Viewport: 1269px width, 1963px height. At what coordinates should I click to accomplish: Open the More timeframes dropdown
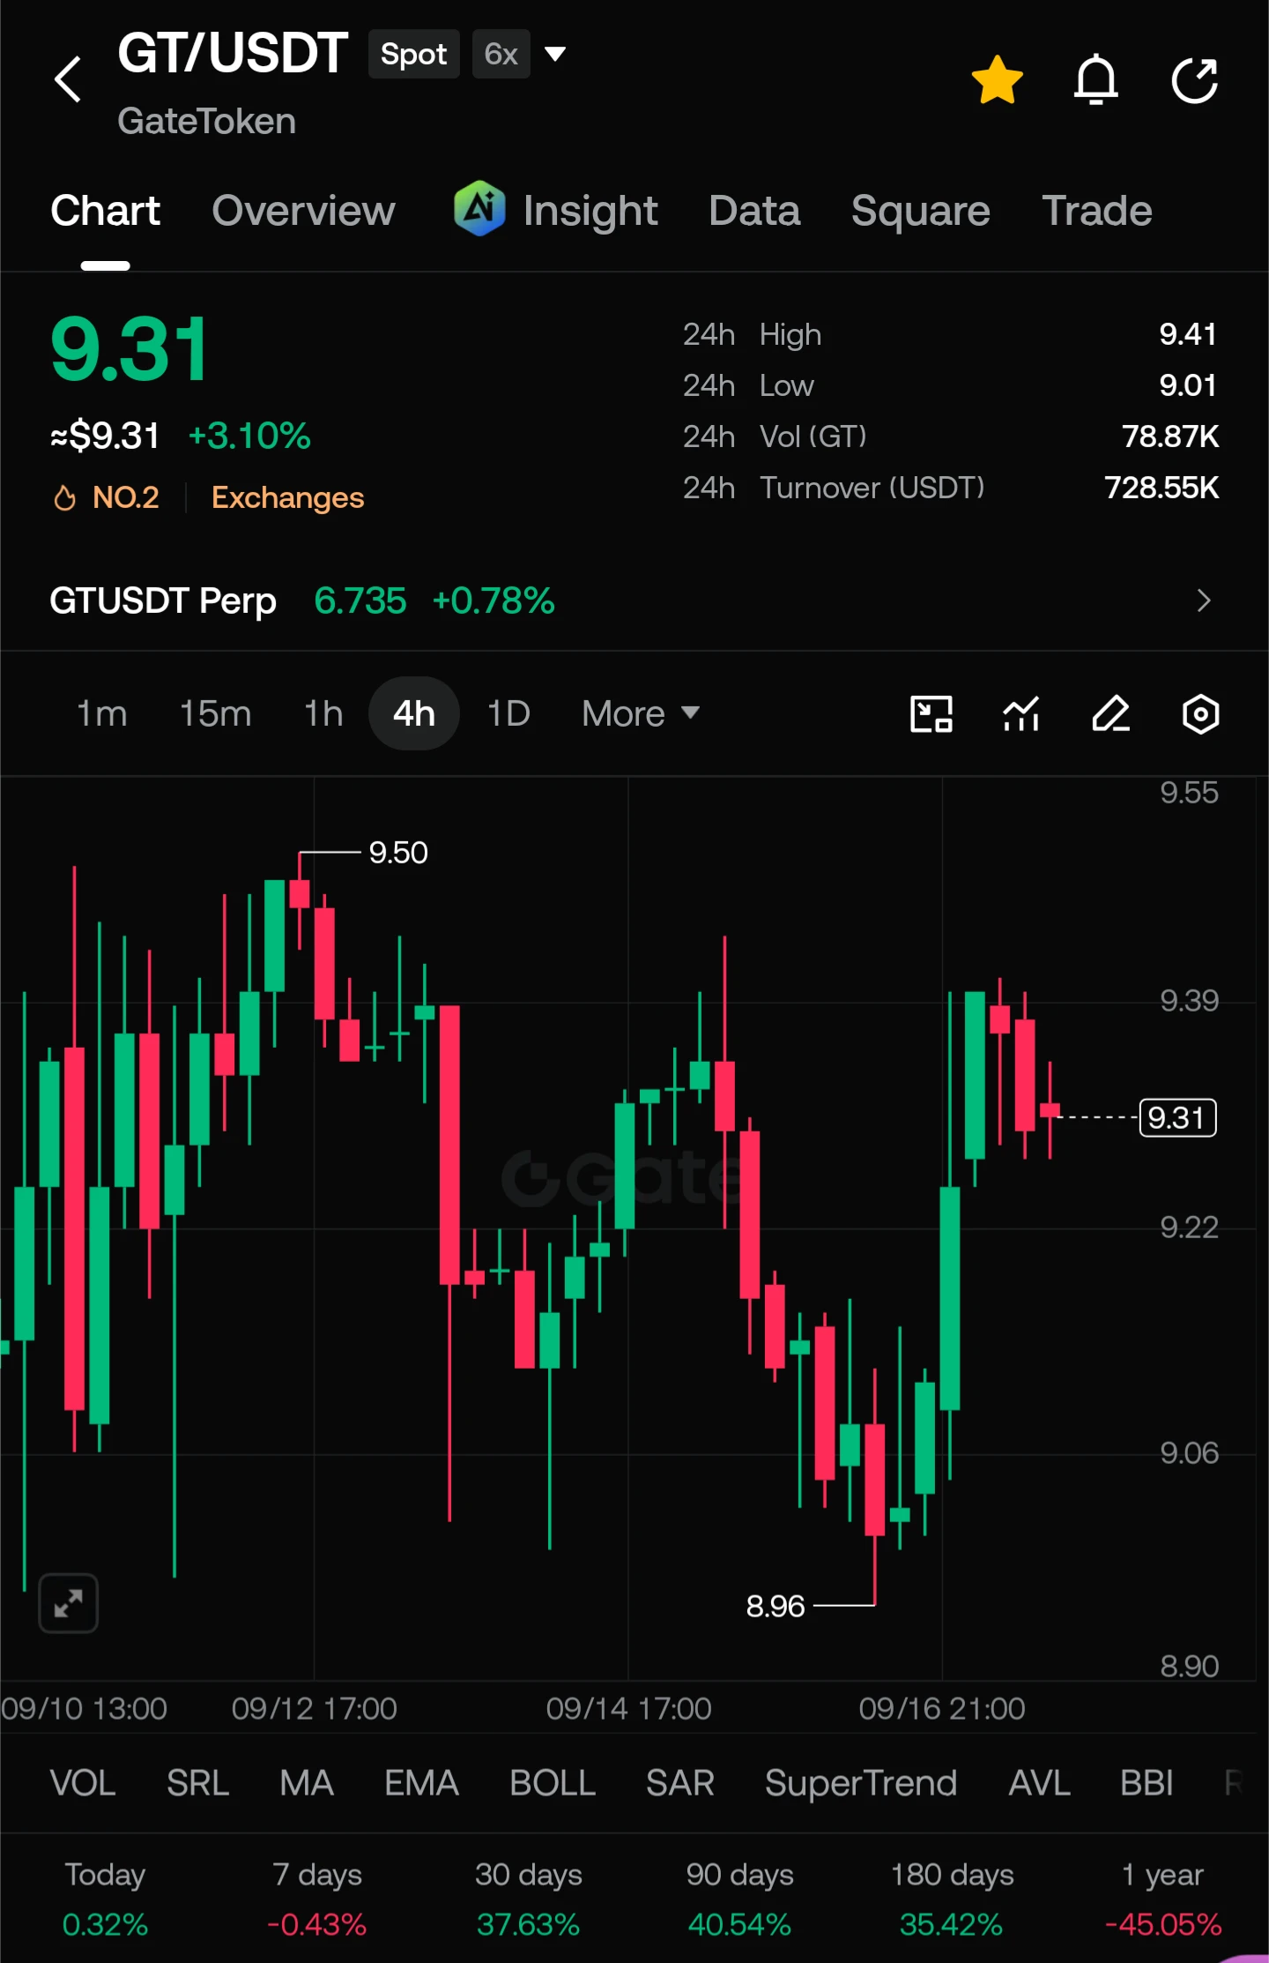coord(640,713)
